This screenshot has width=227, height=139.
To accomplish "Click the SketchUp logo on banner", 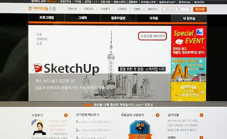I will tap(67, 68).
